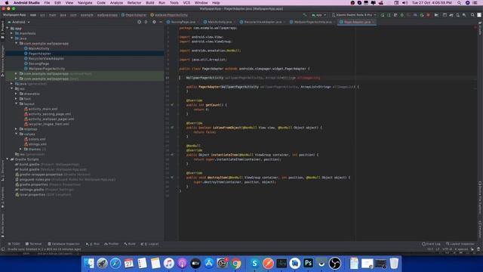Click the Make Project hammer icon
Image resolution: width=483 pixels, height=272 pixels.
coord(305,15)
